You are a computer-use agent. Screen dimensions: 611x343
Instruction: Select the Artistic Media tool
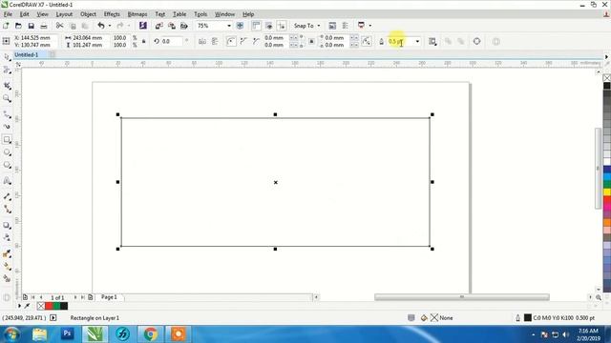(x=7, y=127)
